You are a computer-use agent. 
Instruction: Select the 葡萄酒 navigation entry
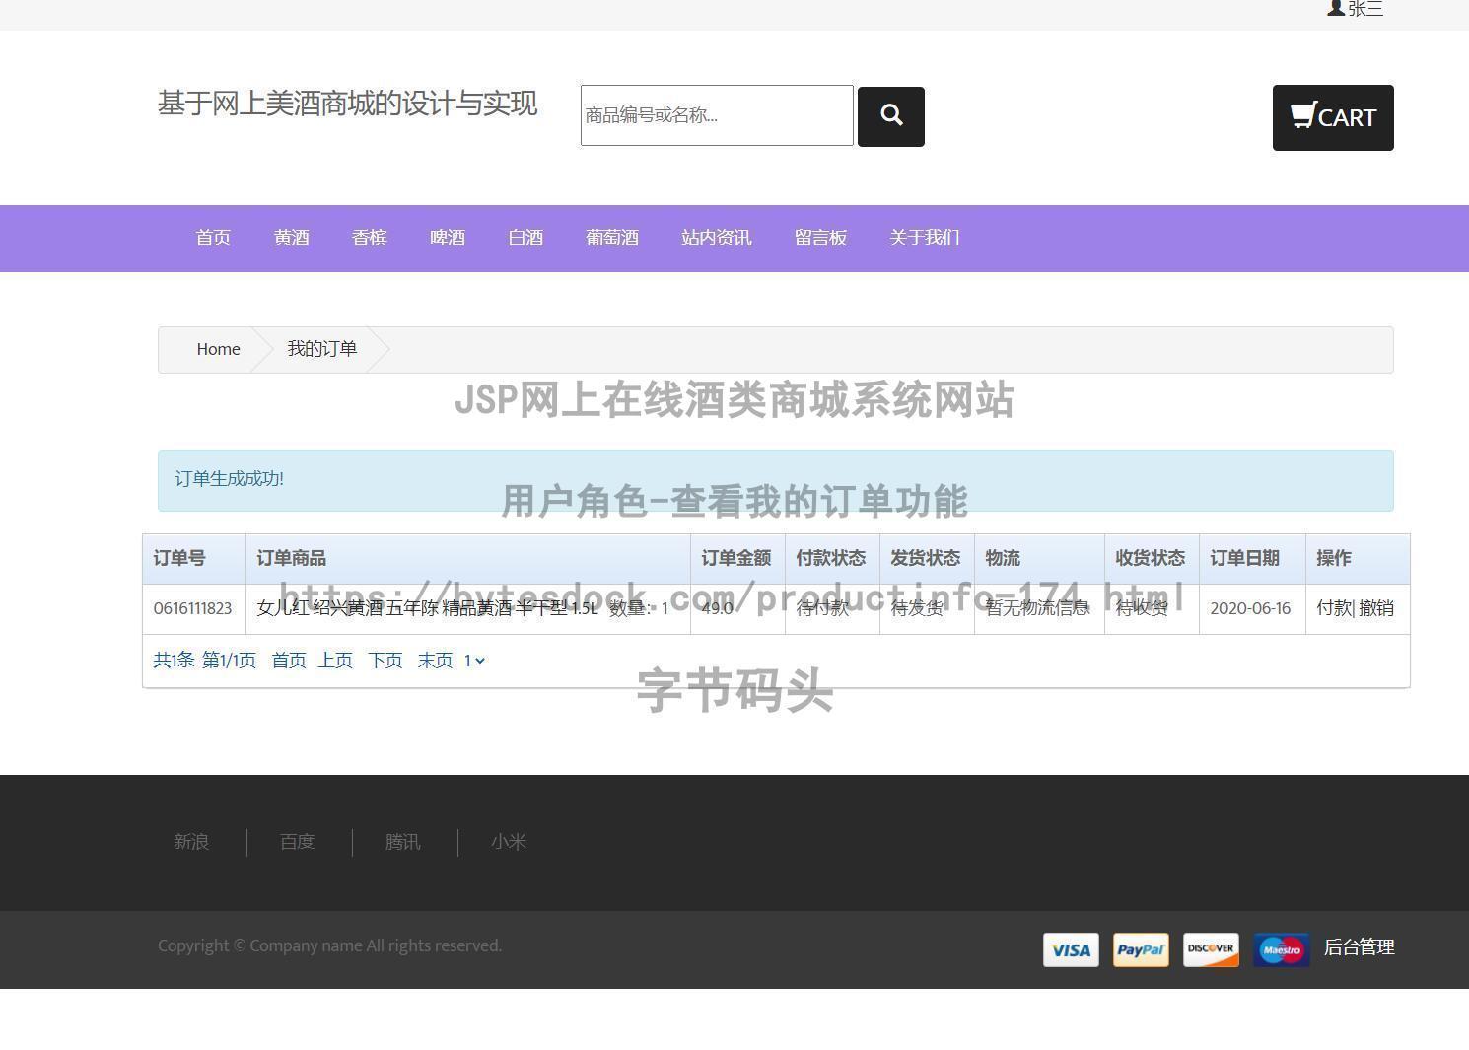(x=611, y=238)
